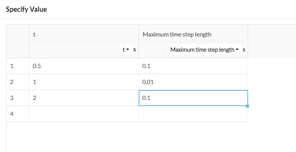Select row 4 header
Viewport: 296px width, 152px height.
[17, 114]
